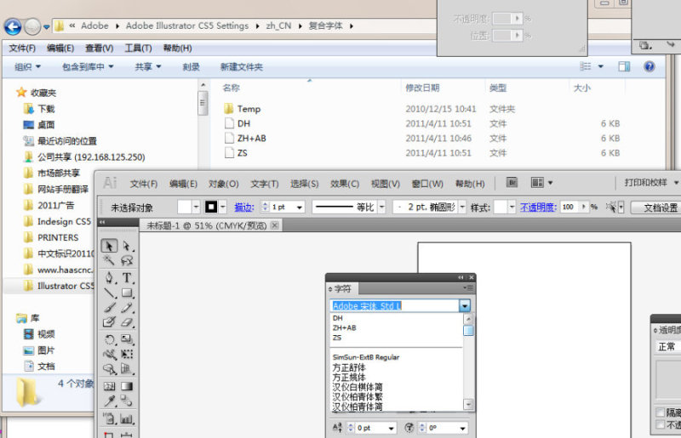681x438 pixels.
Task: Open the Temp folder in file list
Action: coord(249,109)
